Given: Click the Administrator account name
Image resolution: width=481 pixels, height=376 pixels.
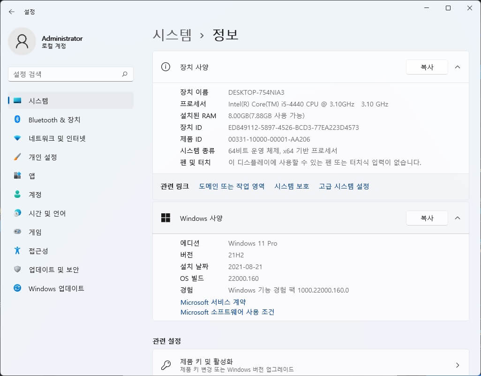Looking at the screenshot, I should 62,38.
